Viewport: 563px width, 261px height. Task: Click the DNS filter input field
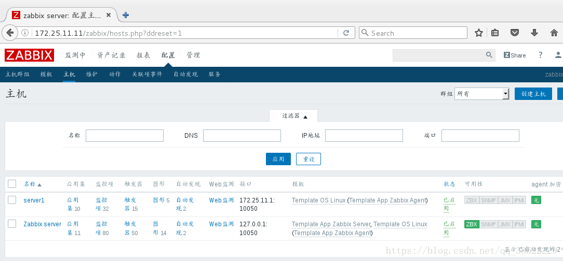(x=242, y=136)
